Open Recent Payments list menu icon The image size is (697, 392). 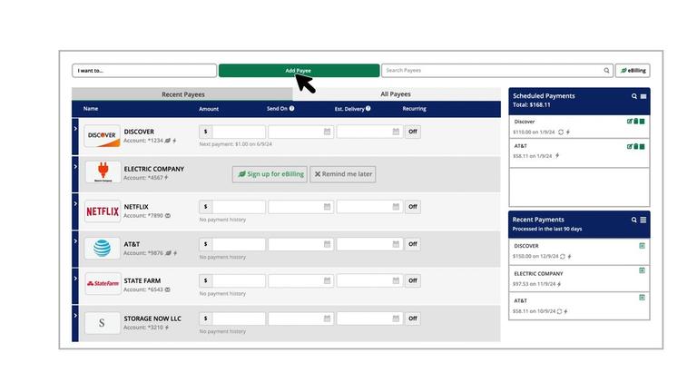coord(643,220)
